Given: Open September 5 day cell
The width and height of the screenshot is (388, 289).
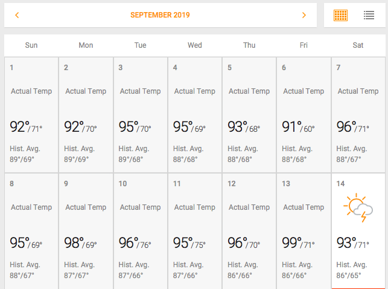Looking at the screenshot, I should (x=249, y=115).
